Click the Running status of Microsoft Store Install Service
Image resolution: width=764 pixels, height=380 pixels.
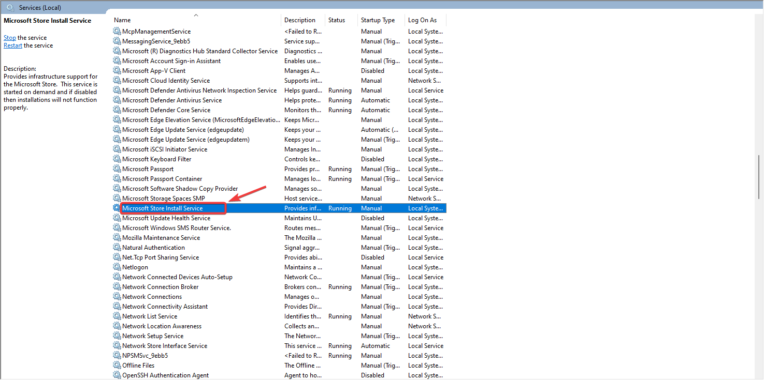pos(340,208)
